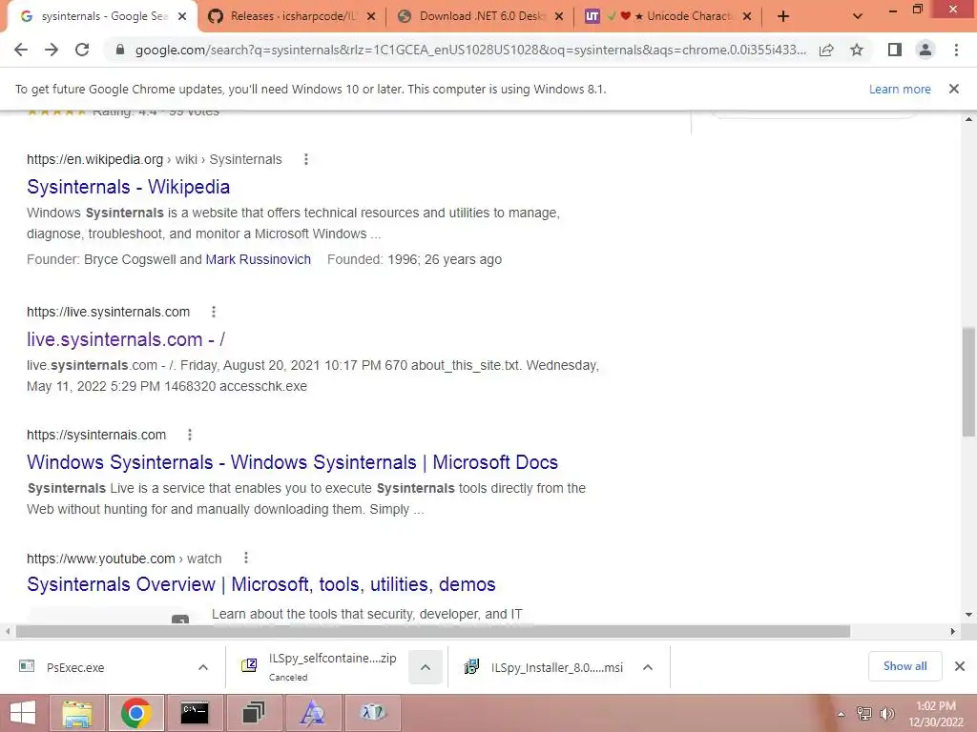The height and width of the screenshot is (732, 977).
Task: Open Windows Sysinternals Microsoft Docs result
Action: tap(292, 462)
